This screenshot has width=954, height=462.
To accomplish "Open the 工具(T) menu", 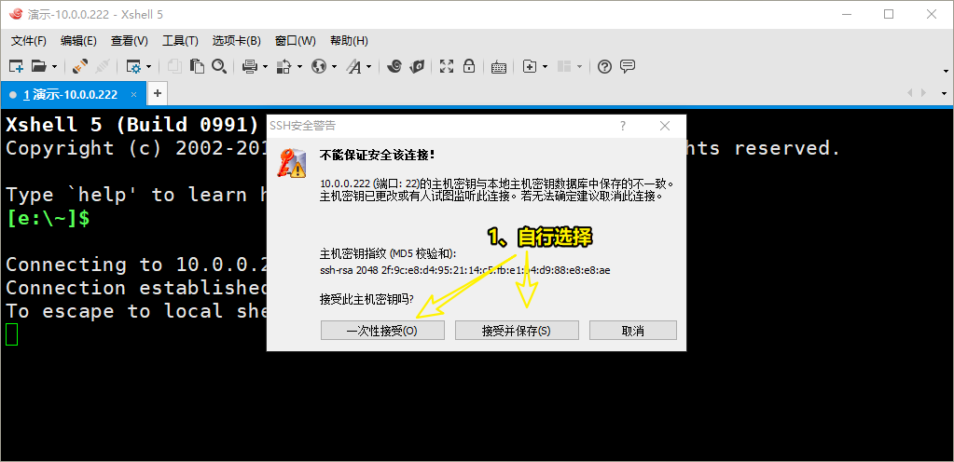I will [180, 41].
